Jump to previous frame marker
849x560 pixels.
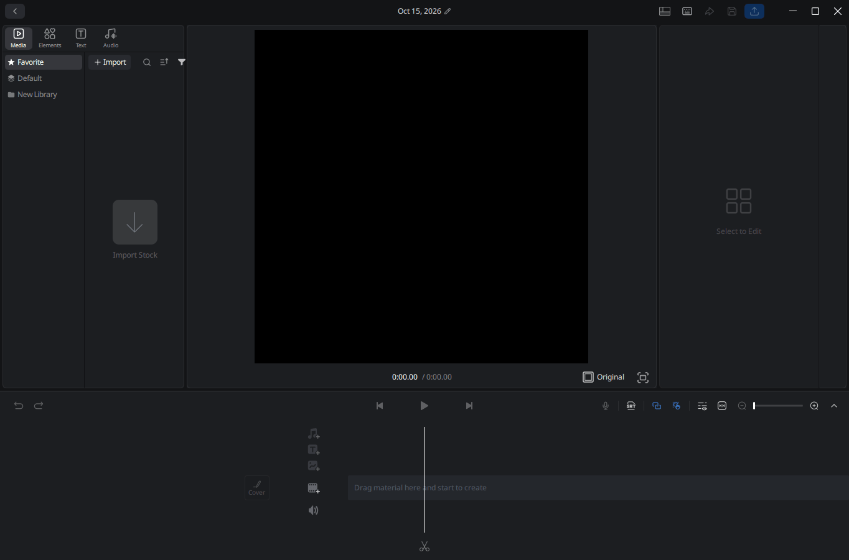(x=380, y=406)
